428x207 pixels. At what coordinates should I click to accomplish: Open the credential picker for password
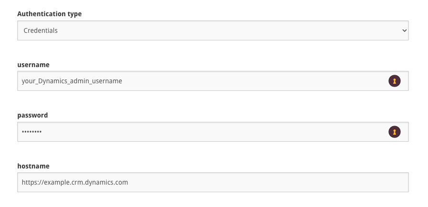tap(394, 132)
